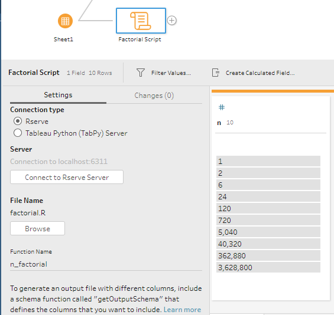The image size is (334, 315).
Task: Select the Rserve connection type
Action: (18, 121)
